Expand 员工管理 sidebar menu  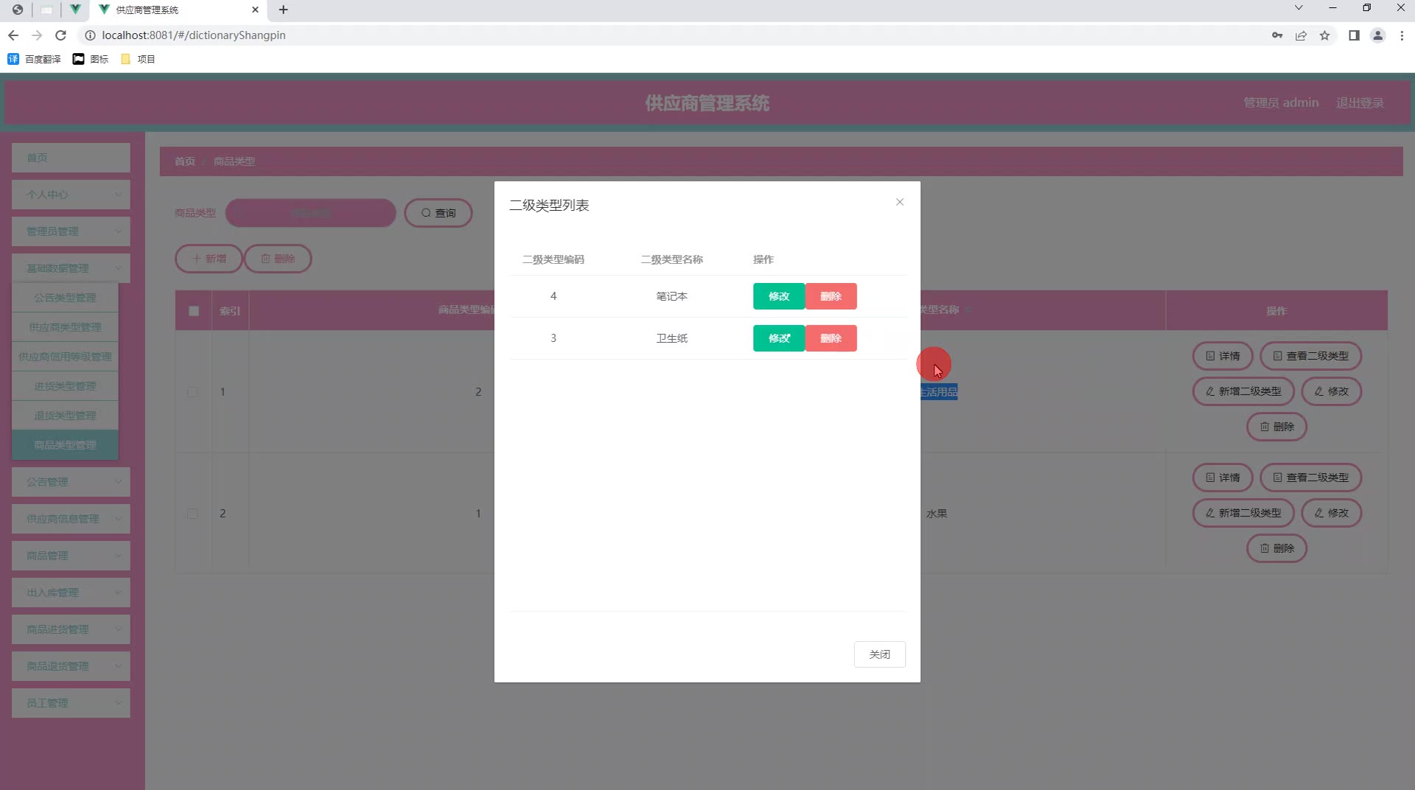coord(71,703)
